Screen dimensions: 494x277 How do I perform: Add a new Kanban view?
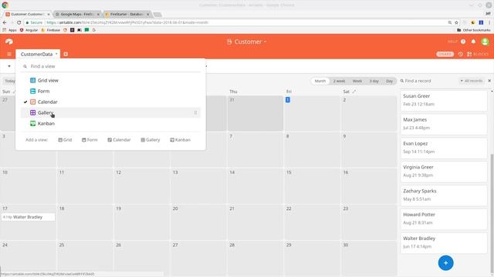[180, 140]
